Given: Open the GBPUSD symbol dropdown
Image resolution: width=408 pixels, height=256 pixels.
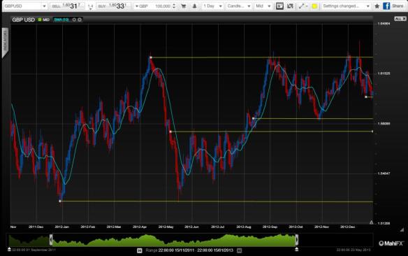Looking at the screenshot, I should point(25,6).
